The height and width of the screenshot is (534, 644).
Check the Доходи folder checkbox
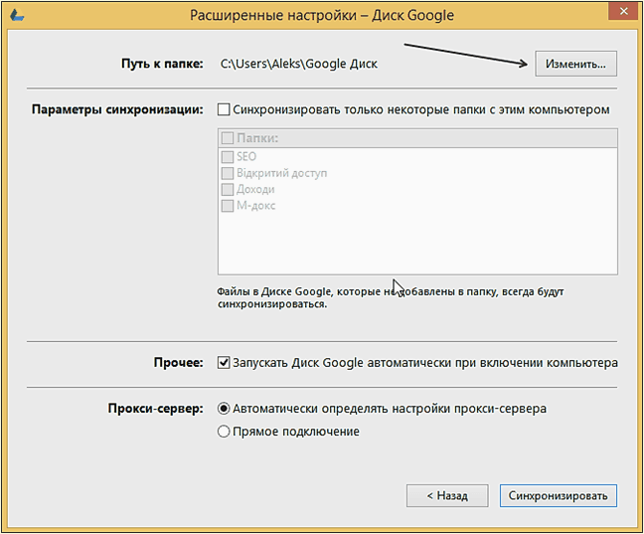point(228,190)
